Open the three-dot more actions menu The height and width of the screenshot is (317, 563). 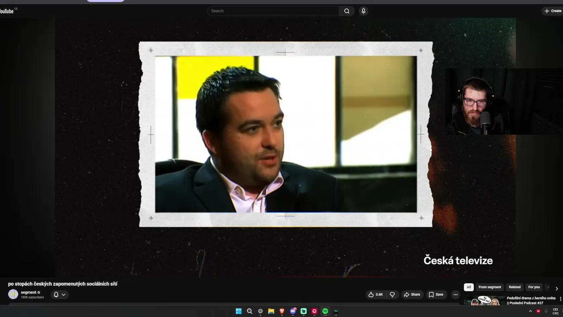point(456,295)
